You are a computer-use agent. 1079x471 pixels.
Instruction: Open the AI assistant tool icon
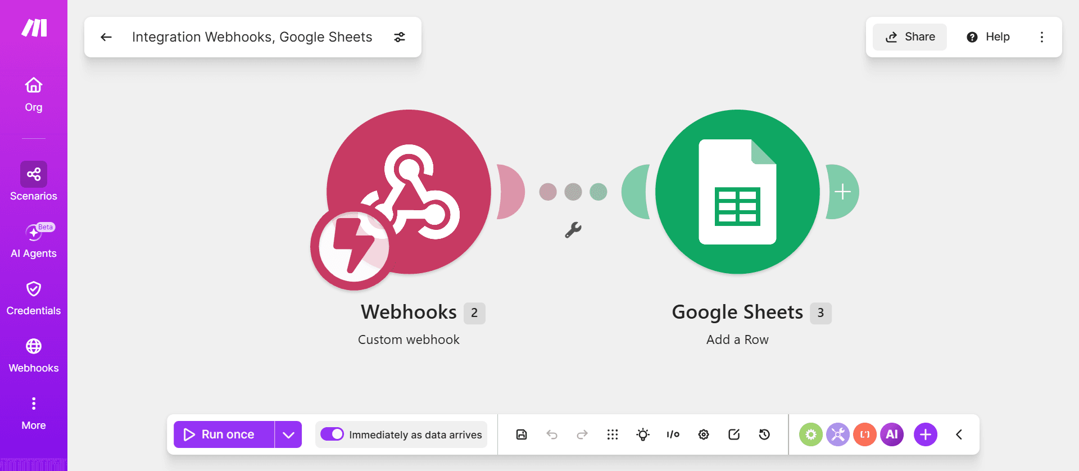(892, 434)
